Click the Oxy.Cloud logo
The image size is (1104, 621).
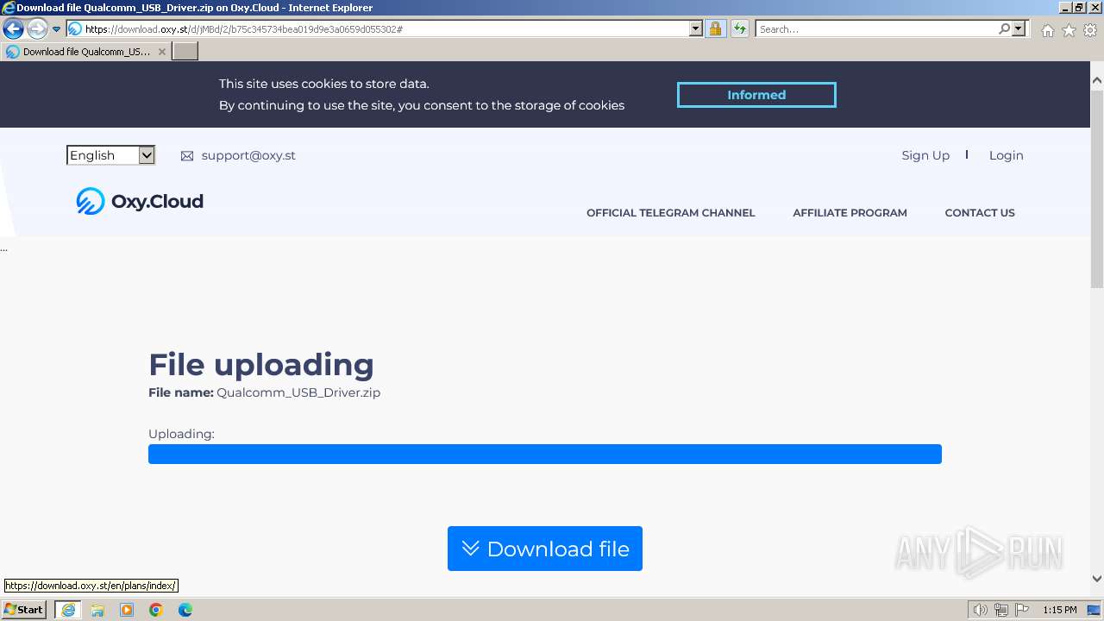pos(140,201)
